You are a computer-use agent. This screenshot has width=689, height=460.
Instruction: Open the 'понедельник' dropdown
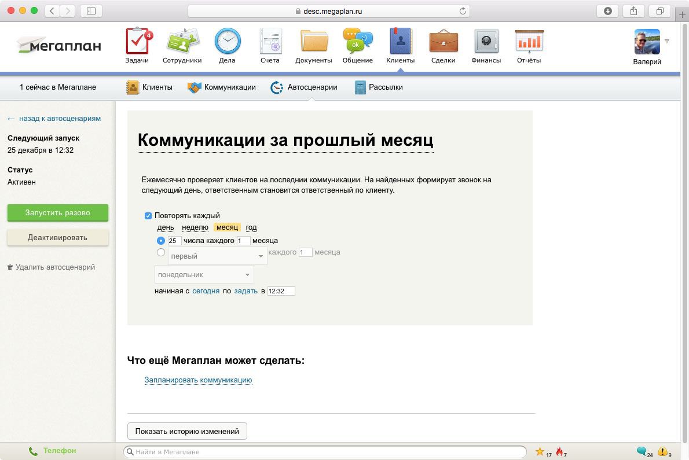pos(204,274)
